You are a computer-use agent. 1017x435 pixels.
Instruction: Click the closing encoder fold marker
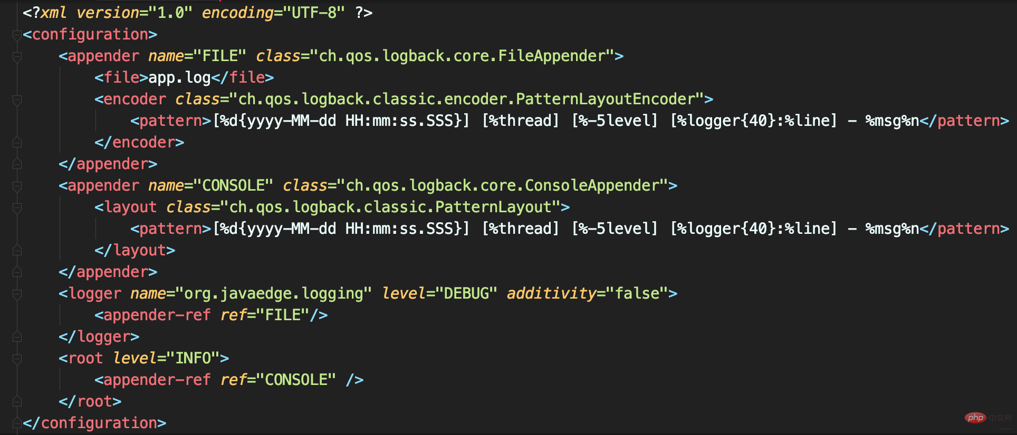[x=17, y=143]
